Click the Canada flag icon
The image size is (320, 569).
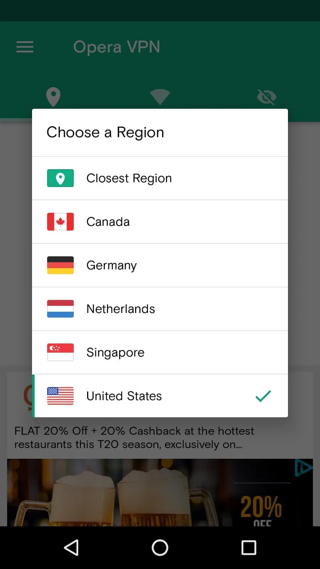60,222
